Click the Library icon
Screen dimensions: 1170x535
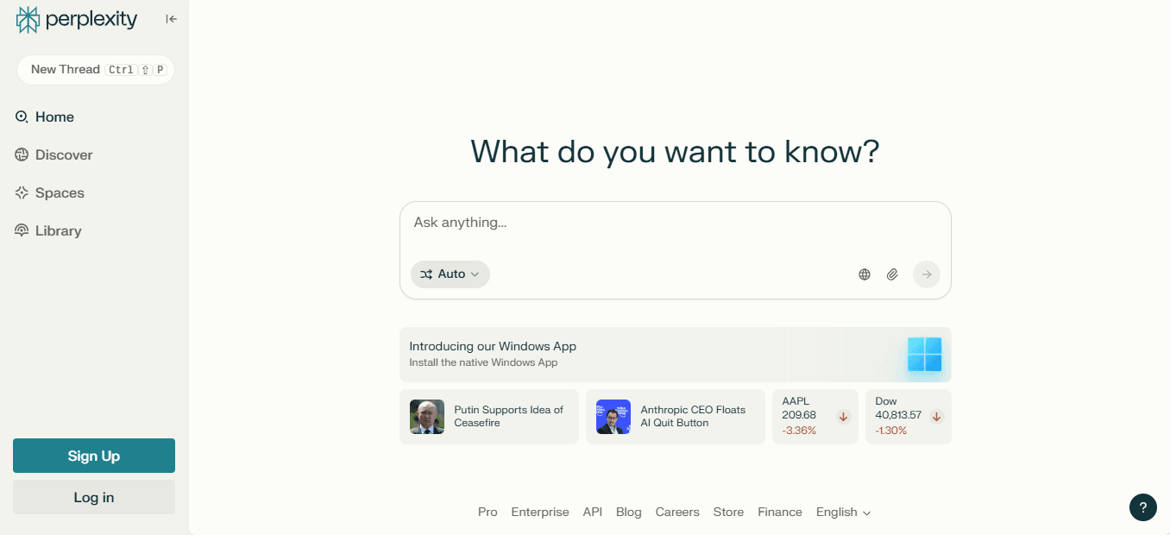click(x=22, y=231)
